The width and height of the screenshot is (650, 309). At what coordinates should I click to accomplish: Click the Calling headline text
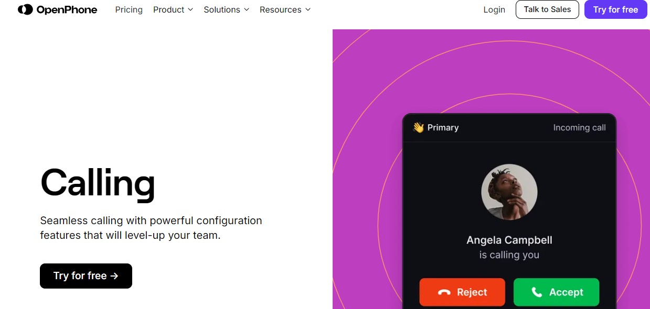pyautogui.click(x=98, y=183)
